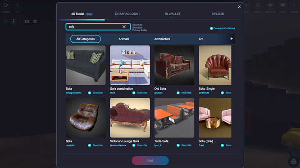This screenshot has height=168, width=300.
Task: Open author link Igor_K.
Action: tap(158, 145)
